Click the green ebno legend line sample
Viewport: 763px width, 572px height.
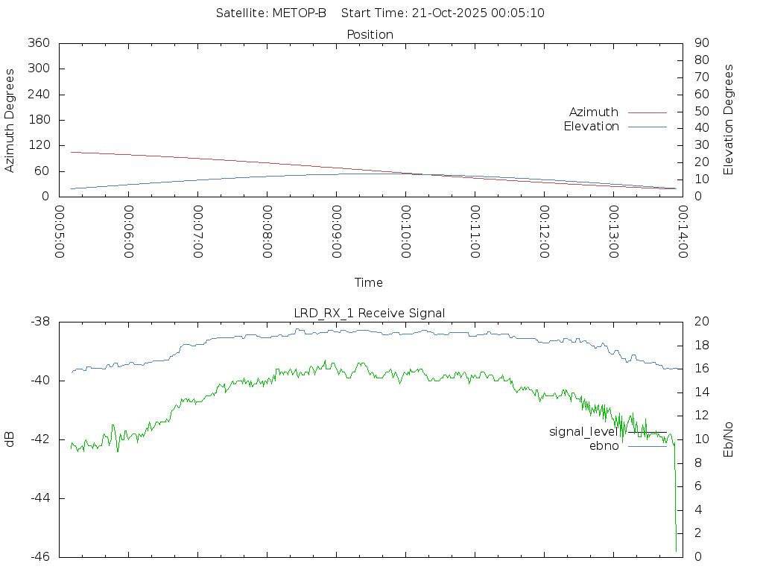tap(647, 446)
